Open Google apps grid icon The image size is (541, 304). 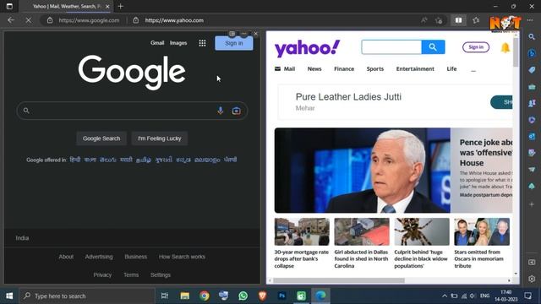tap(202, 43)
